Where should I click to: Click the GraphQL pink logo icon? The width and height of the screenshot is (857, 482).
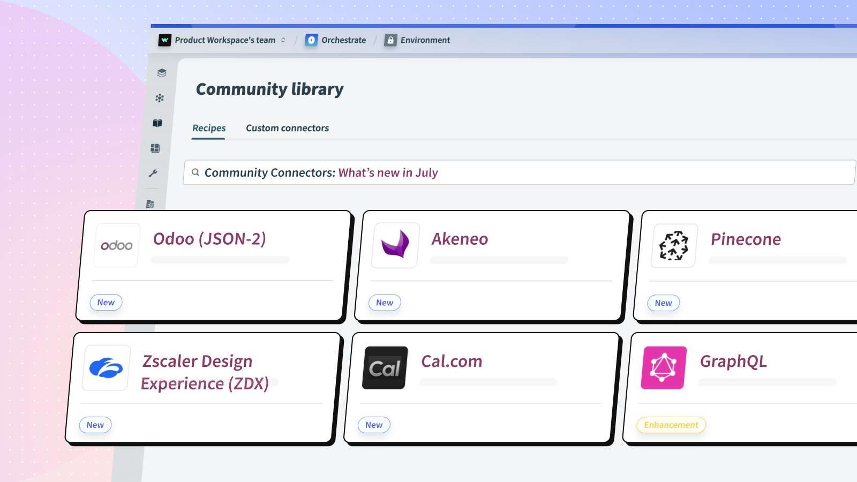664,368
